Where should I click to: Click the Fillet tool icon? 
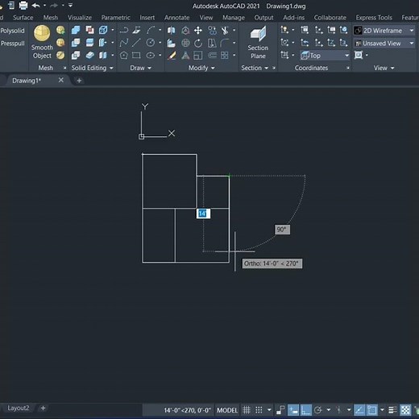pyautogui.click(x=225, y=43)
